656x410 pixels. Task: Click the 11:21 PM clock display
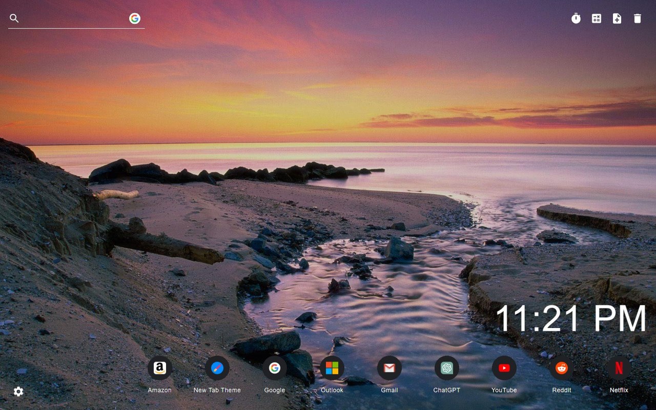(571, 319)
